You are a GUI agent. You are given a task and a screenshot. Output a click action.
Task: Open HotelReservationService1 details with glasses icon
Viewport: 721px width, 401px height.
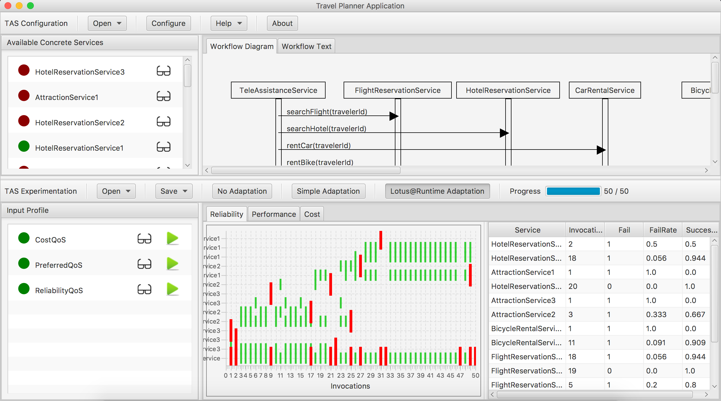pos(163,147)
